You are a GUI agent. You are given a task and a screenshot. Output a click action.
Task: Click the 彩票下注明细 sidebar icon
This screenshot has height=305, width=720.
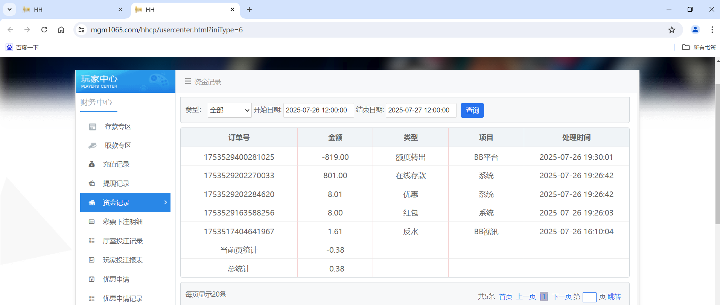pos(91,222)
